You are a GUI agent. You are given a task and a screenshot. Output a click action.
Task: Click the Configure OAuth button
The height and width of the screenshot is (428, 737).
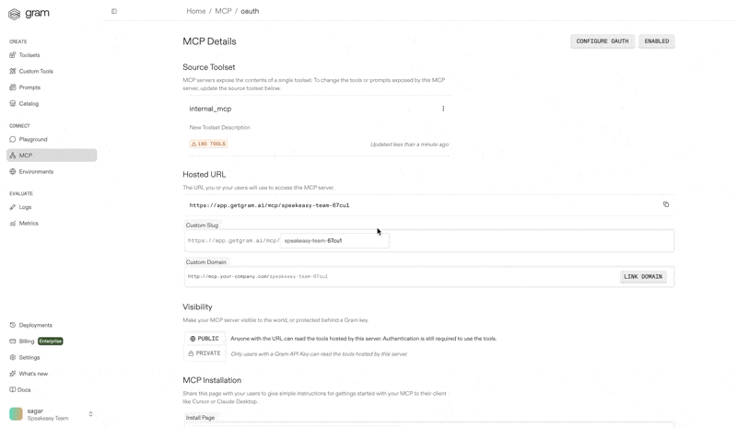[x=602, y=41]
